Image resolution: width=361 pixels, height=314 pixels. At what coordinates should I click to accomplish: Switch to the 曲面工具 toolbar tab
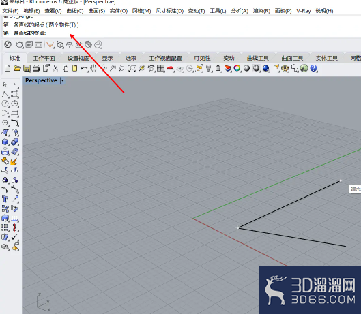(x=292, y=58)
